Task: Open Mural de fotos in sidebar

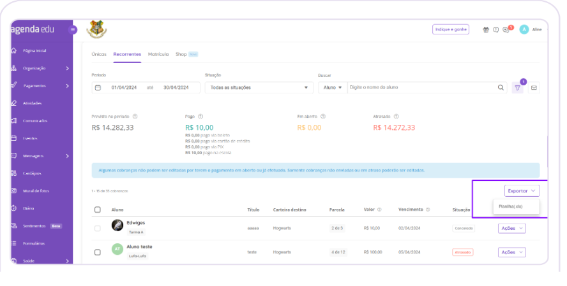Action: click(36, 191)
